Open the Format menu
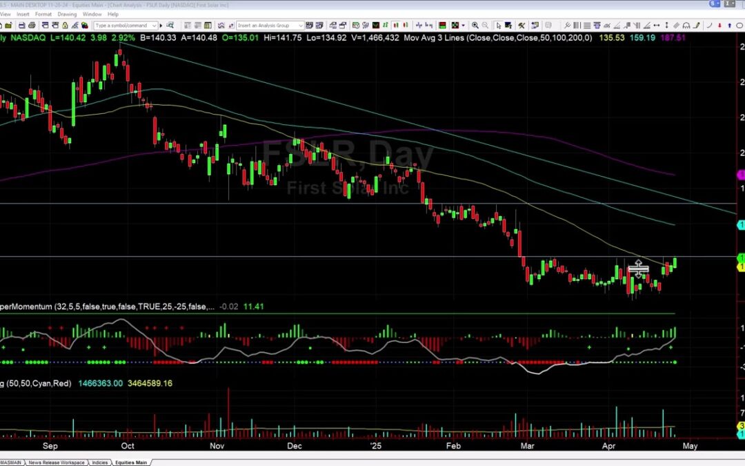Screen dimensions: 745x466 [43, 14]
